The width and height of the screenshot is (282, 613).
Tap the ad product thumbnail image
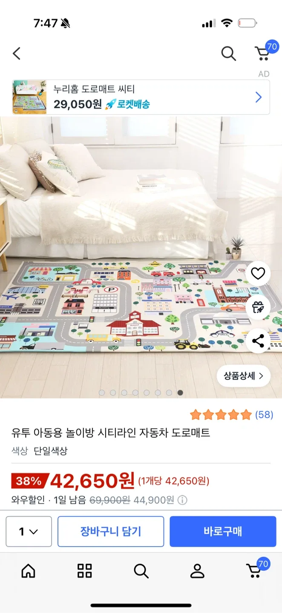coord(30,97)
